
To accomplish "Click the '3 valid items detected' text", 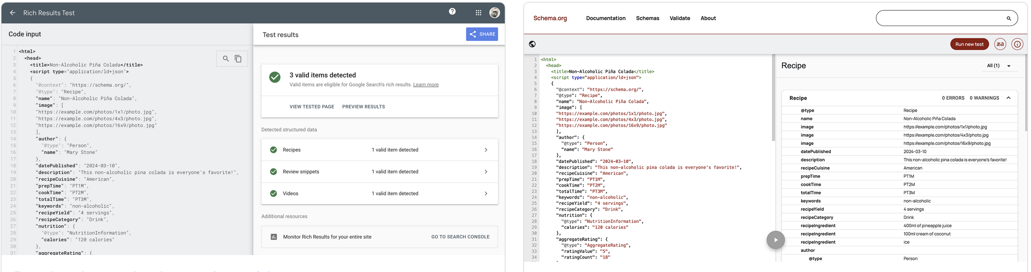I will 323,75.
